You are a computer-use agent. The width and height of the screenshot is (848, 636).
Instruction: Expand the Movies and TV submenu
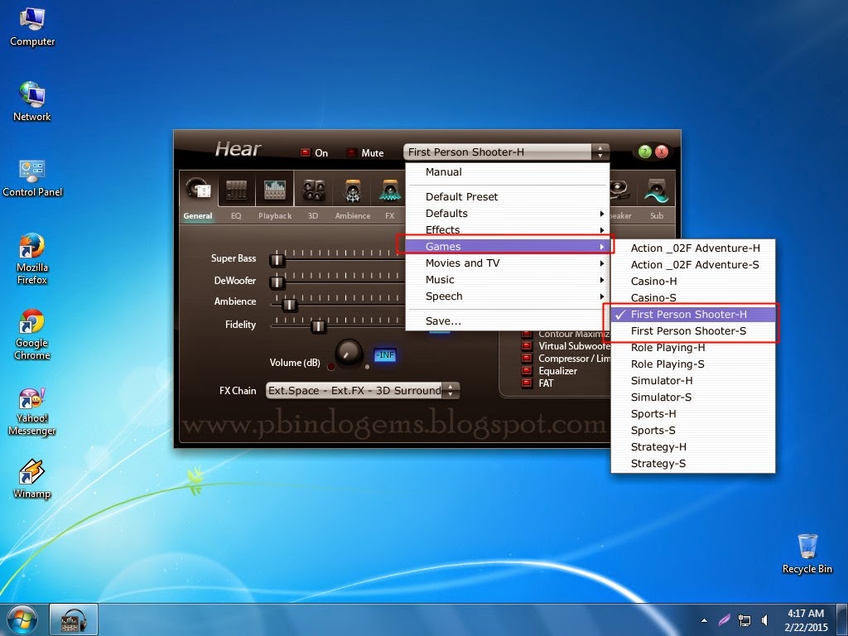pos(508,263)
